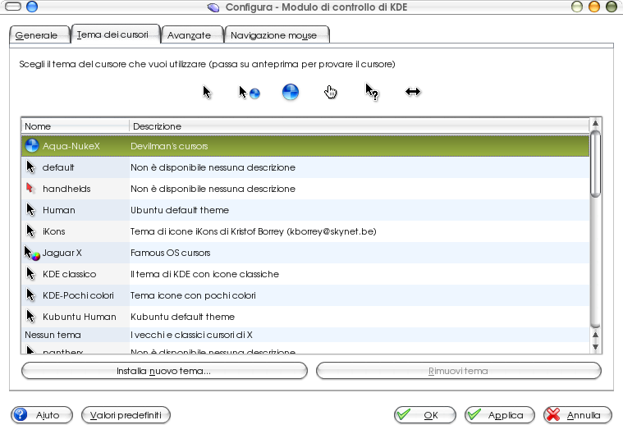
Task: Click 'Tema icone con pochi colori' description
Action: click(x=193, y=295)
